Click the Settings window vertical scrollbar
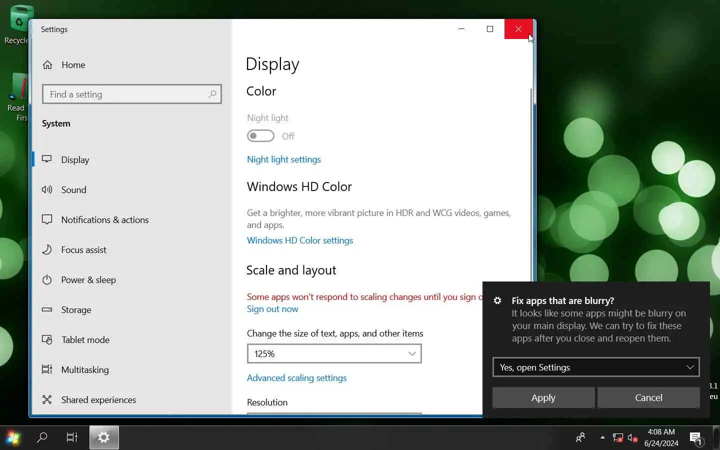 coord(531,185)
